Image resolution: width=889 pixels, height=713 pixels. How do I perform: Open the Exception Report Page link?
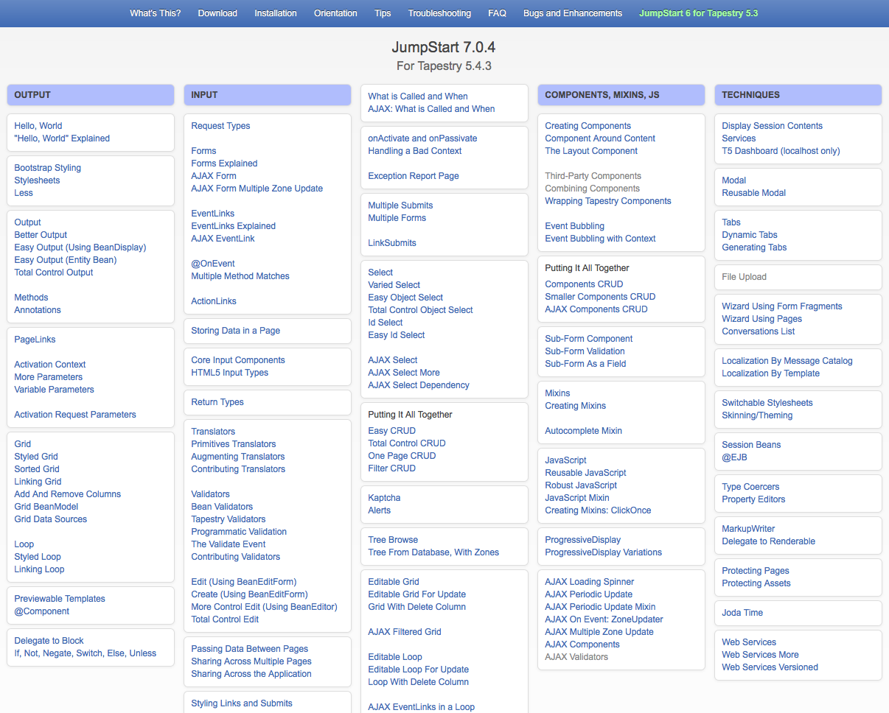[x=414, y=176]
